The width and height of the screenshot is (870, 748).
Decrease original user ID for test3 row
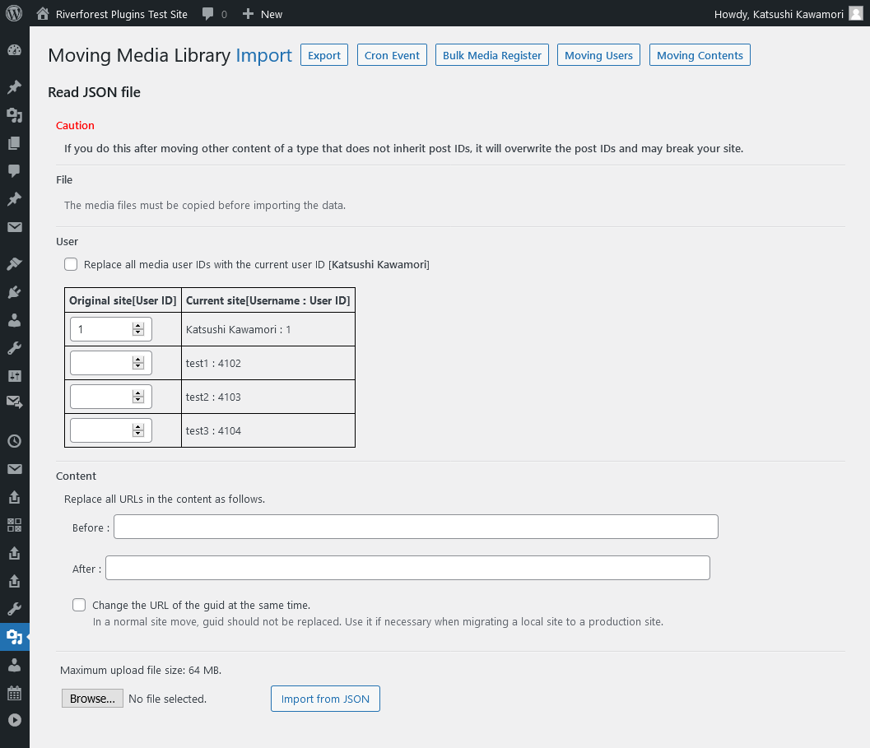point(138,434)
